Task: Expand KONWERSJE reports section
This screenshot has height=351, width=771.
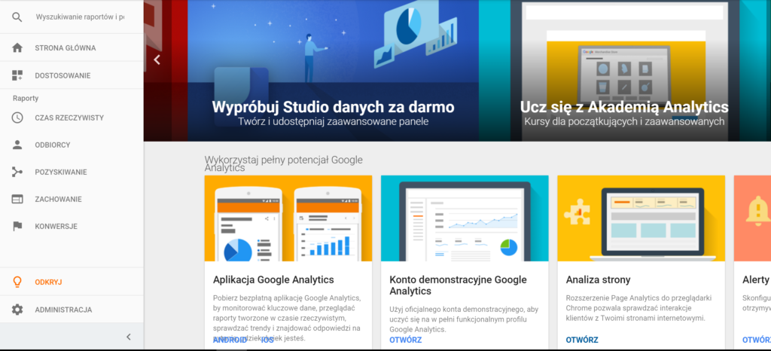Action: point(56,227)
